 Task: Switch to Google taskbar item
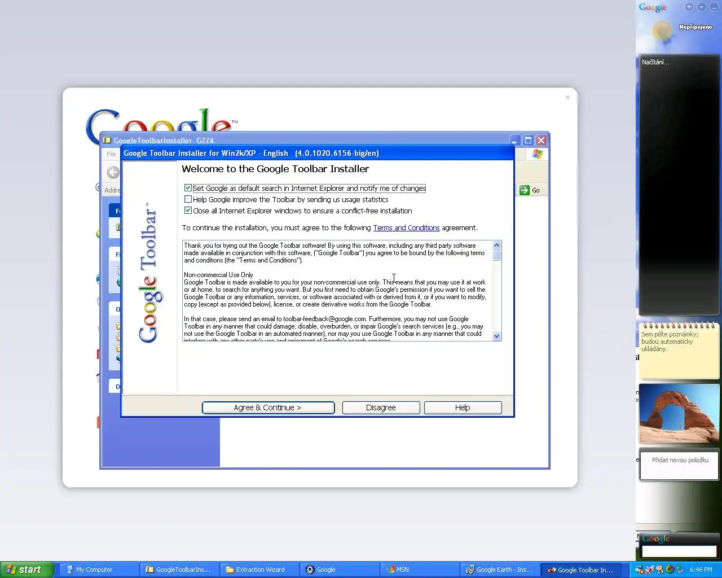pyautogui.click(x=339, y=570)
